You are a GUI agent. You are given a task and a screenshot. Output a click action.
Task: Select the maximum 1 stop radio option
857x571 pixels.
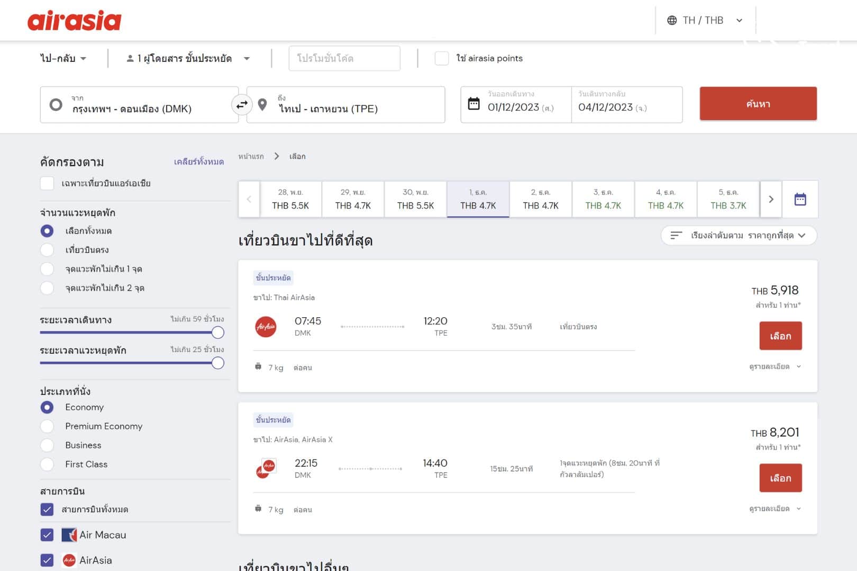[x=47, y=269]
